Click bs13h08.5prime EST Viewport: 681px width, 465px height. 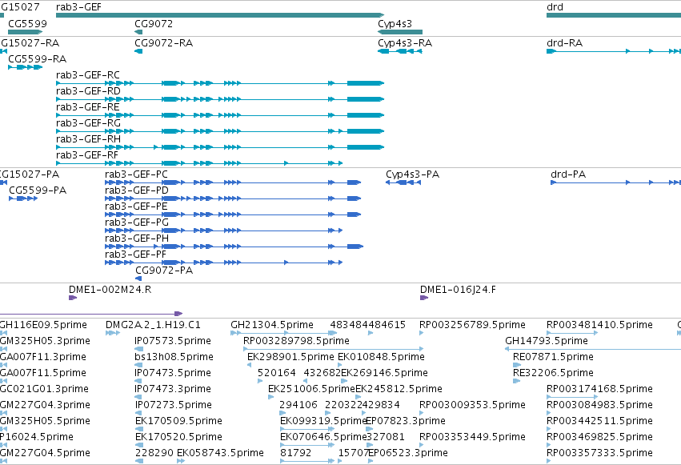[138, 365]
